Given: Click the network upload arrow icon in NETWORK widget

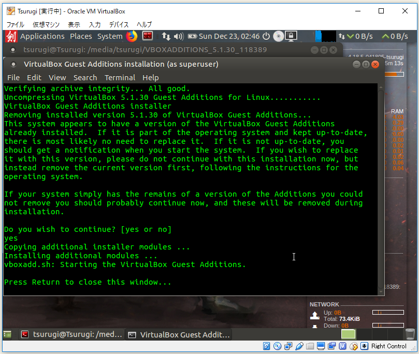Looking at the screenshot, I should (x=315, y=316).
